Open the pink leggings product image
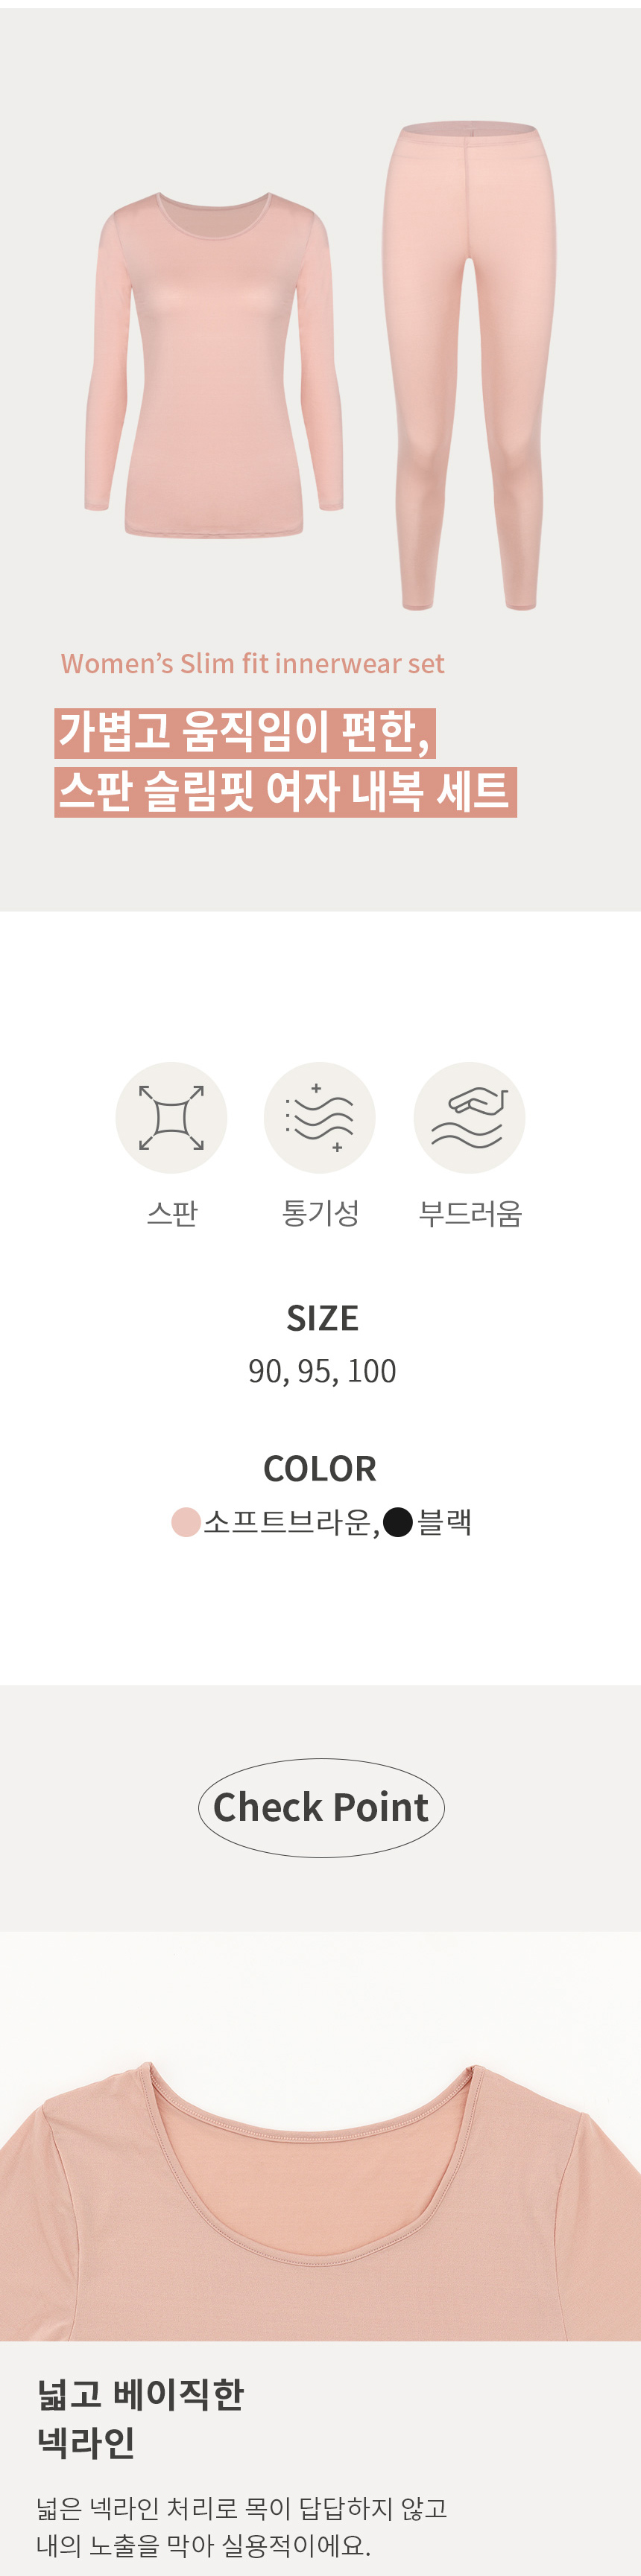This screenshot has height=2576, width=641. pos(469,365)
